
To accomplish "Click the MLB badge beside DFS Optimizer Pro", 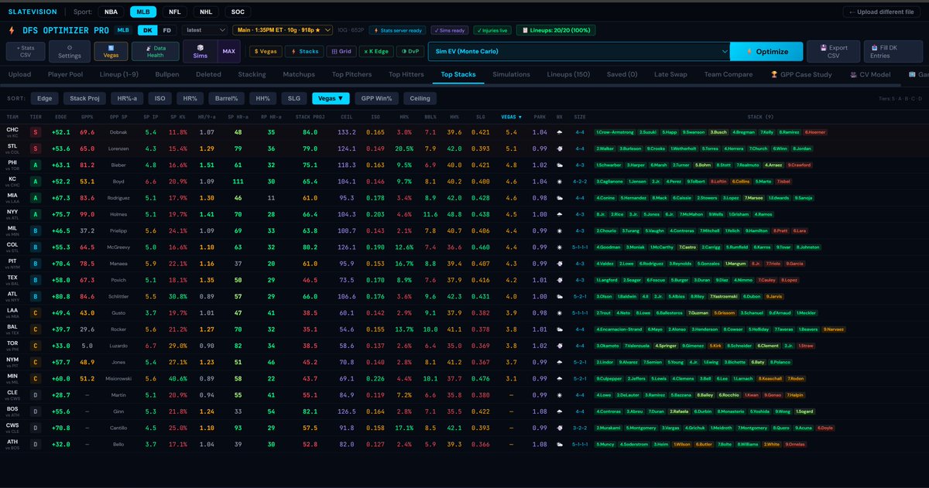I will [x=123, y=30].
